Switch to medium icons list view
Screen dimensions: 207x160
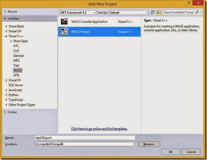(159, 13)
